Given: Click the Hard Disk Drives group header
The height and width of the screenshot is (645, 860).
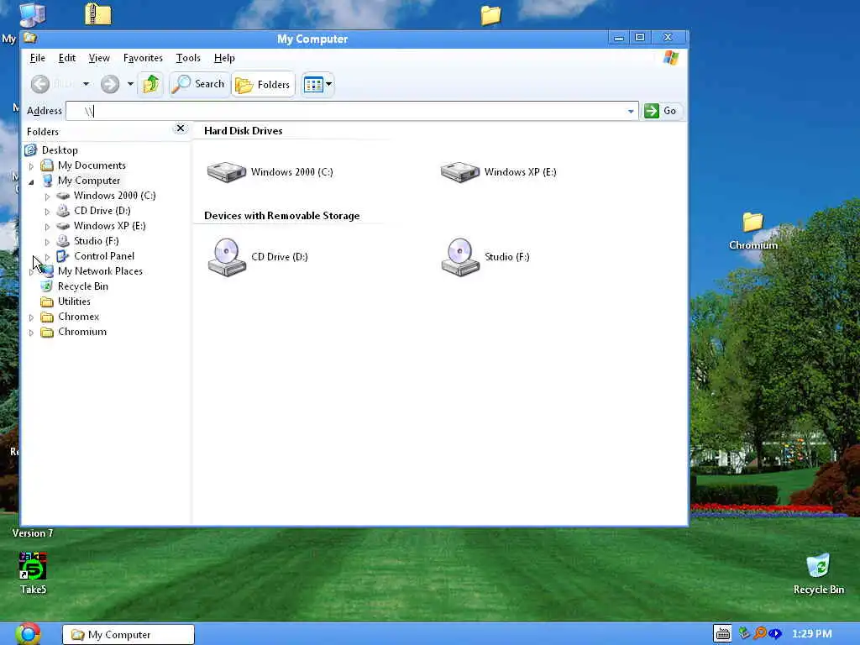Looking at the screenshot, I should tap(243, 130).
